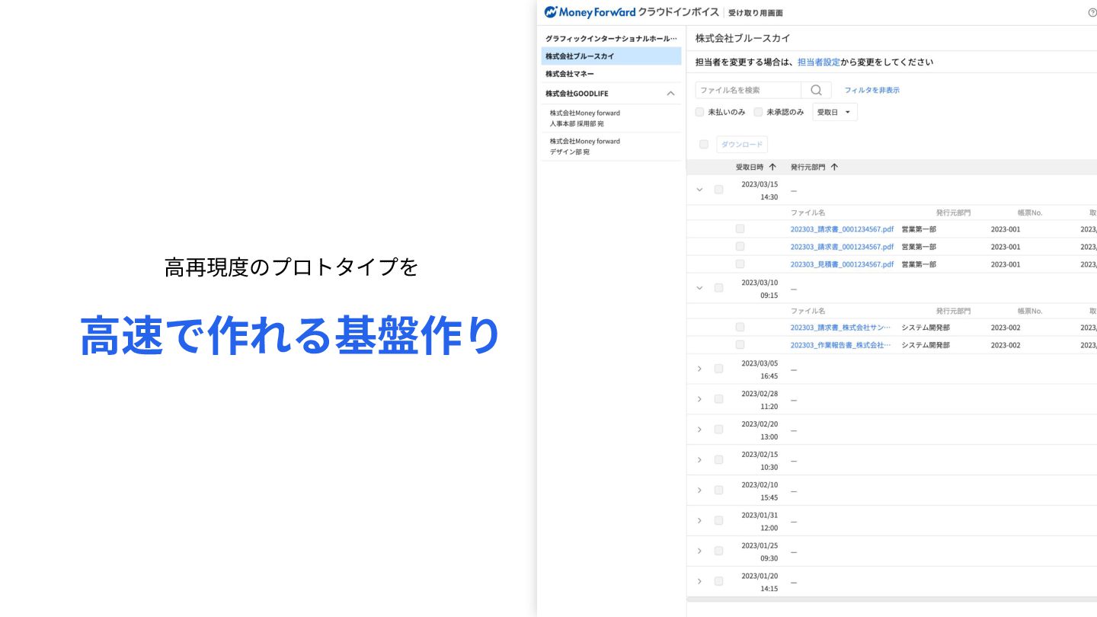Collapse the 2023/03/10 09:15 row
The height and width of the screenshot is (617, 1097).
tap(699, 288)
